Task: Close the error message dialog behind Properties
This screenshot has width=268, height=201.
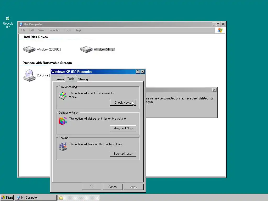Action: click(214, 90)
